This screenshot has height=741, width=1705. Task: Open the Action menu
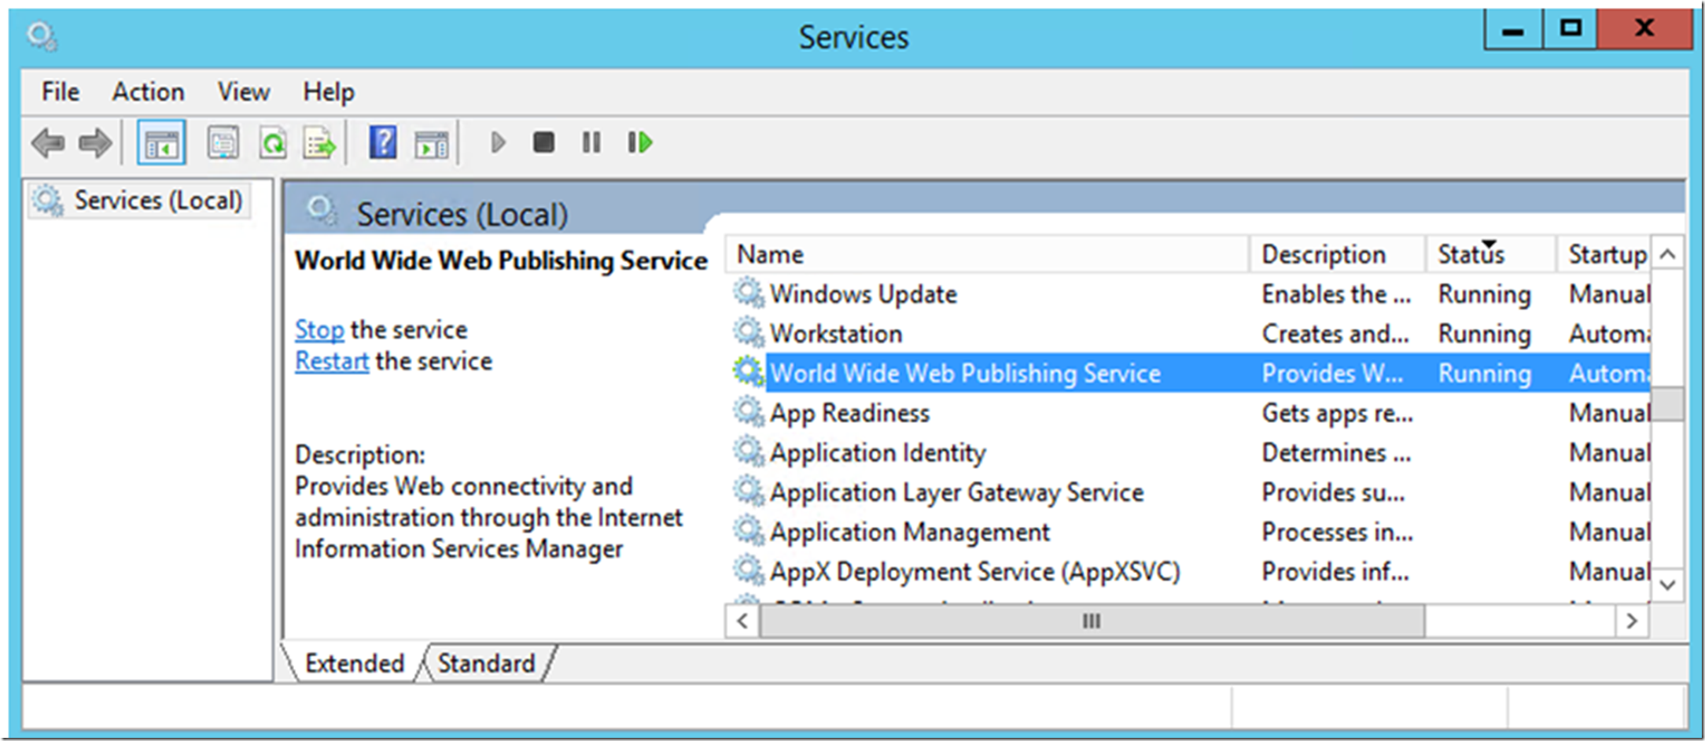148,91
